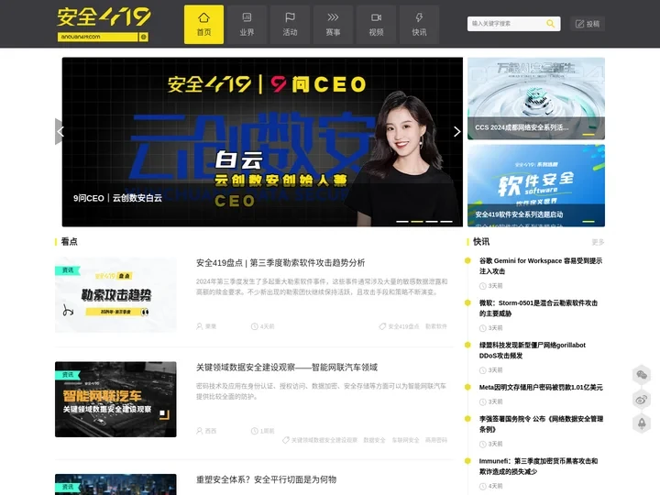The height and width of the screenshot is (495, 660).
Task: Show next carousel slide with right arrow
Action: [x=456, y=132]
